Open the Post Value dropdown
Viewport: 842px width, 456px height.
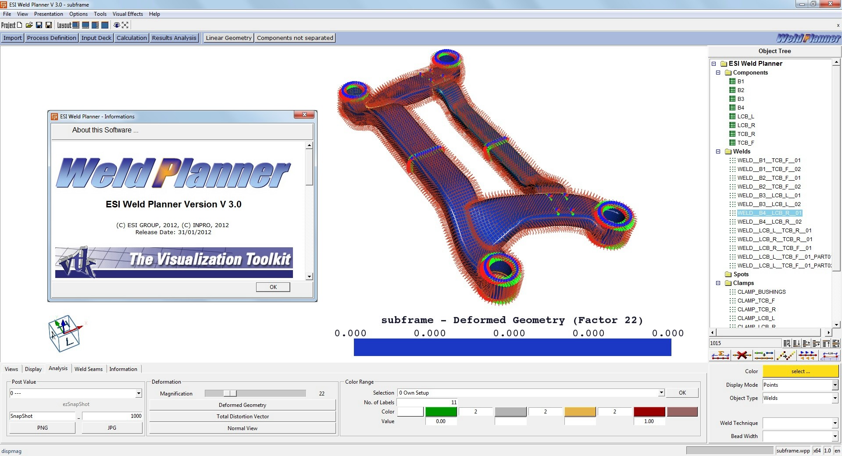(x=139, y=393)
